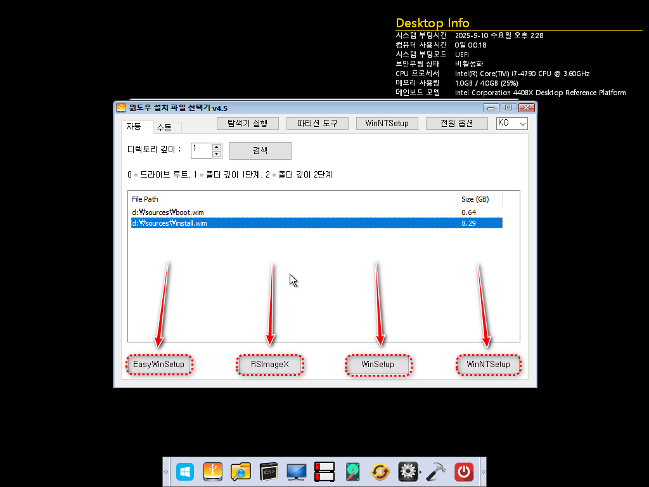Click the orange sync arrows icon
Viewport: 649px width, 487px height.
pyautogui.click(x=380, y=472)
